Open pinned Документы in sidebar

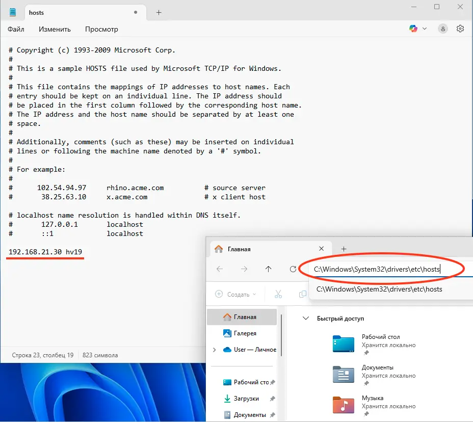click(245, 415)
